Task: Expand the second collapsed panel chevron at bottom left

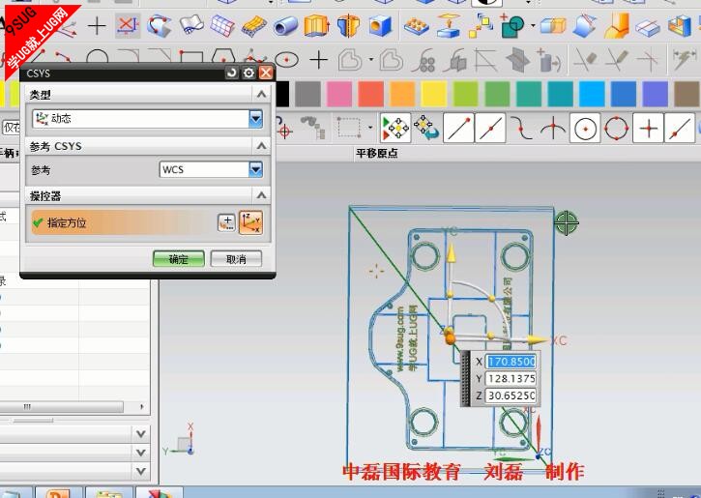Action: tap(141, 452)
